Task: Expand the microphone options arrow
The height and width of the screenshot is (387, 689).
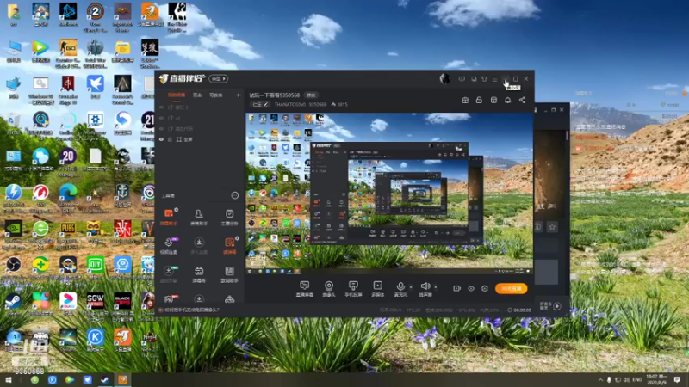Action: 411,287
